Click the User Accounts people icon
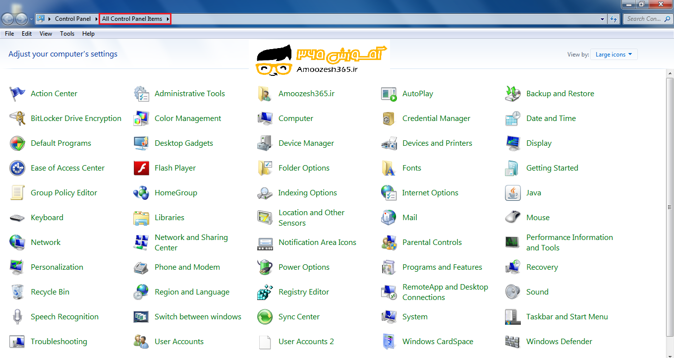Viewport: 674px width, 358px height. [141, 342]
